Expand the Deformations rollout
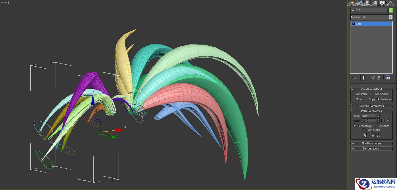 [x=371, y=148]
